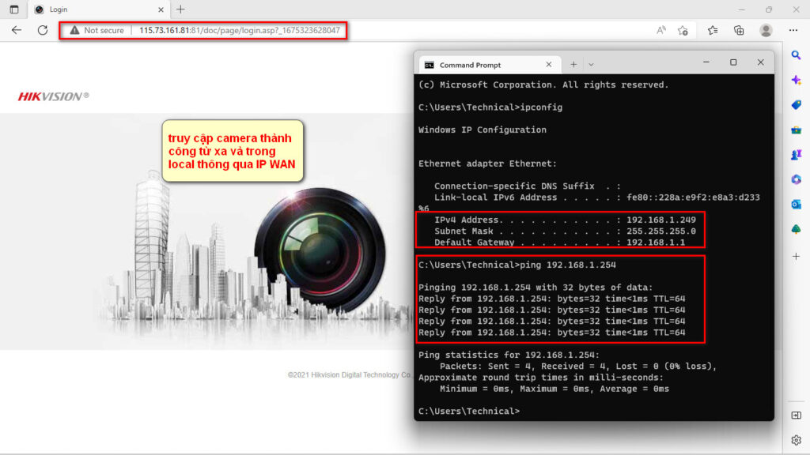Open browser Collections
Image resolution: width=810 pixels, height=455 pixels.
tap(739, 30)
